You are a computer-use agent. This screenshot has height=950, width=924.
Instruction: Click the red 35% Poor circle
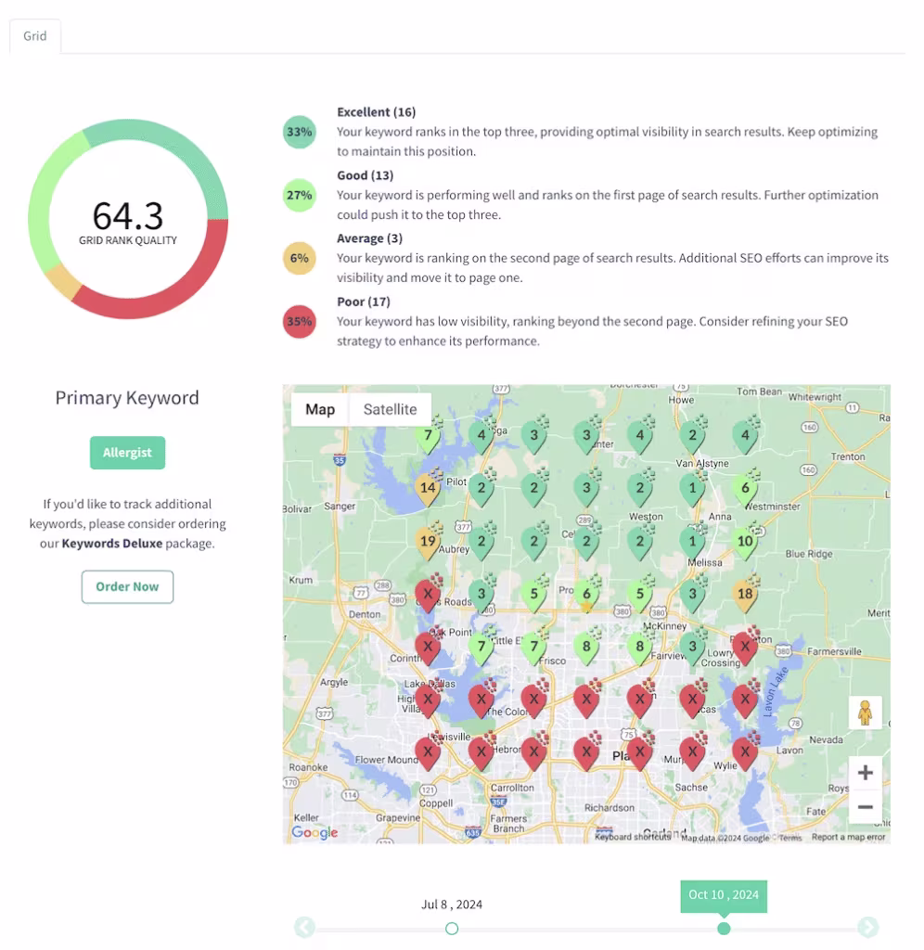[299, 322]
